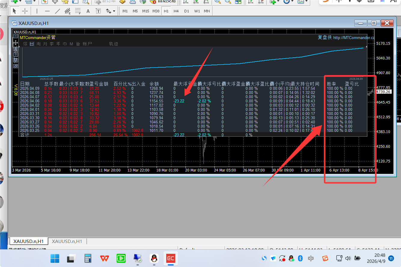Image resolution: width=401 pixels, height=267 pixels.
Task: Switch chart to MN timeframe
Action: pos(207,11)
